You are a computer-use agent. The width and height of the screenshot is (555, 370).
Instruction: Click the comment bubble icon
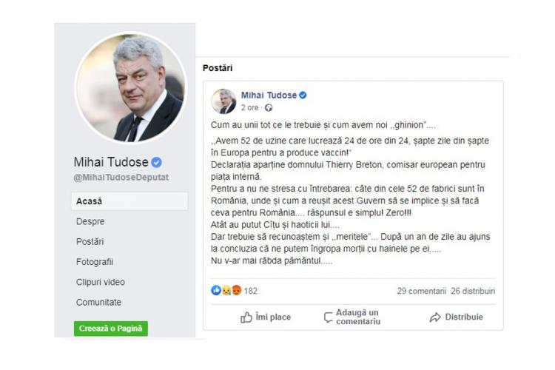pyautogui.click(x=328, y=317)
